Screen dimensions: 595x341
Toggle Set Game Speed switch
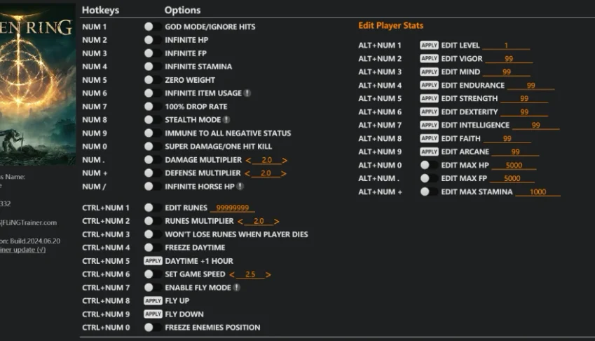pos(153,274)
